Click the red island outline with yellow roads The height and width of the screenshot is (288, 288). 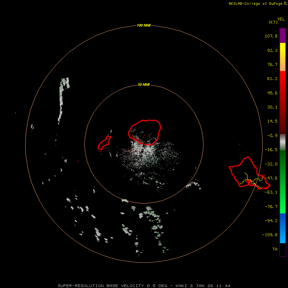[249, 173]
